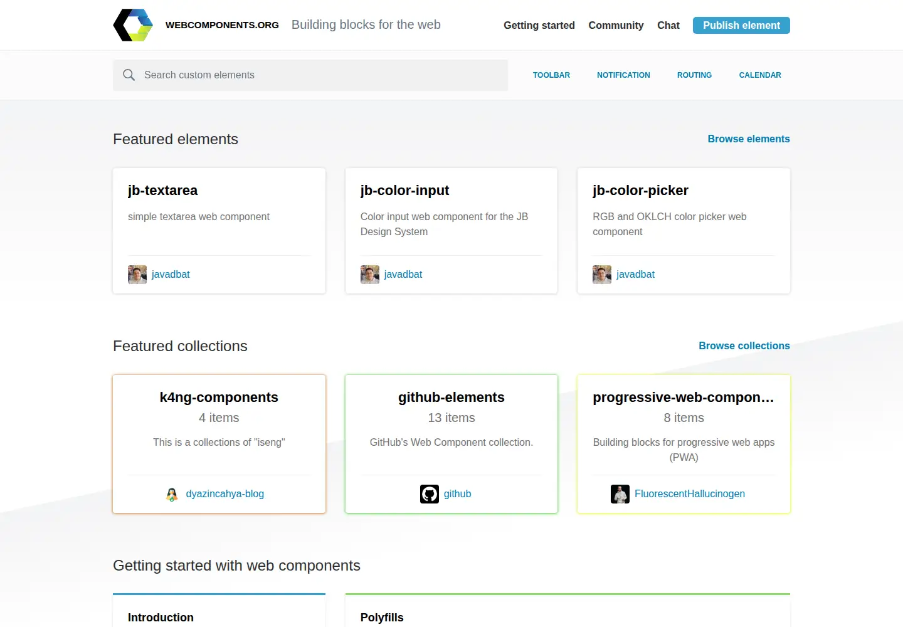The height and width of the screenshot is (627, 903).
Task: Click the FluorescentHallucinogen avatar icon
Action: 620,494
